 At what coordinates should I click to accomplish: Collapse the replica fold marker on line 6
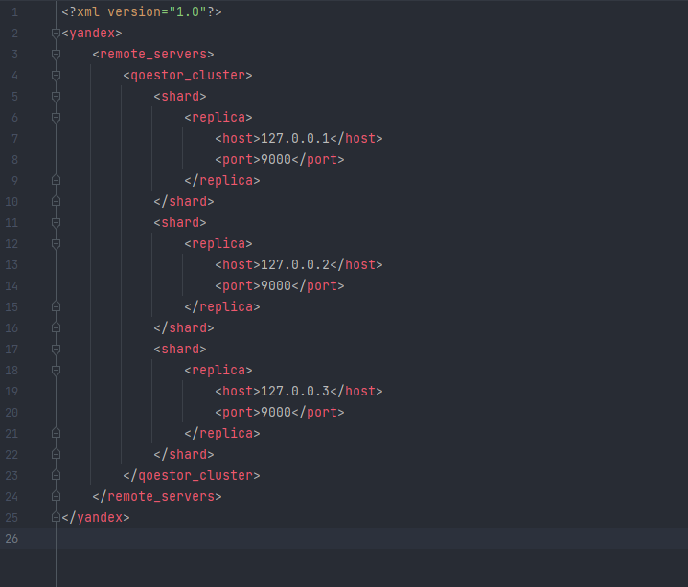56,118
